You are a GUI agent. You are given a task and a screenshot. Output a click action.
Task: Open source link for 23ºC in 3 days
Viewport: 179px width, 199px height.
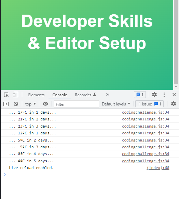[x=146, y=126]
